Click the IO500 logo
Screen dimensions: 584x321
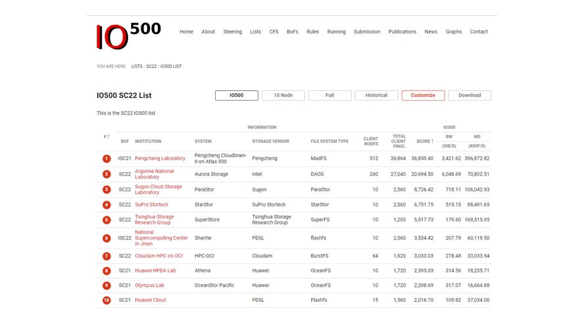128,36
